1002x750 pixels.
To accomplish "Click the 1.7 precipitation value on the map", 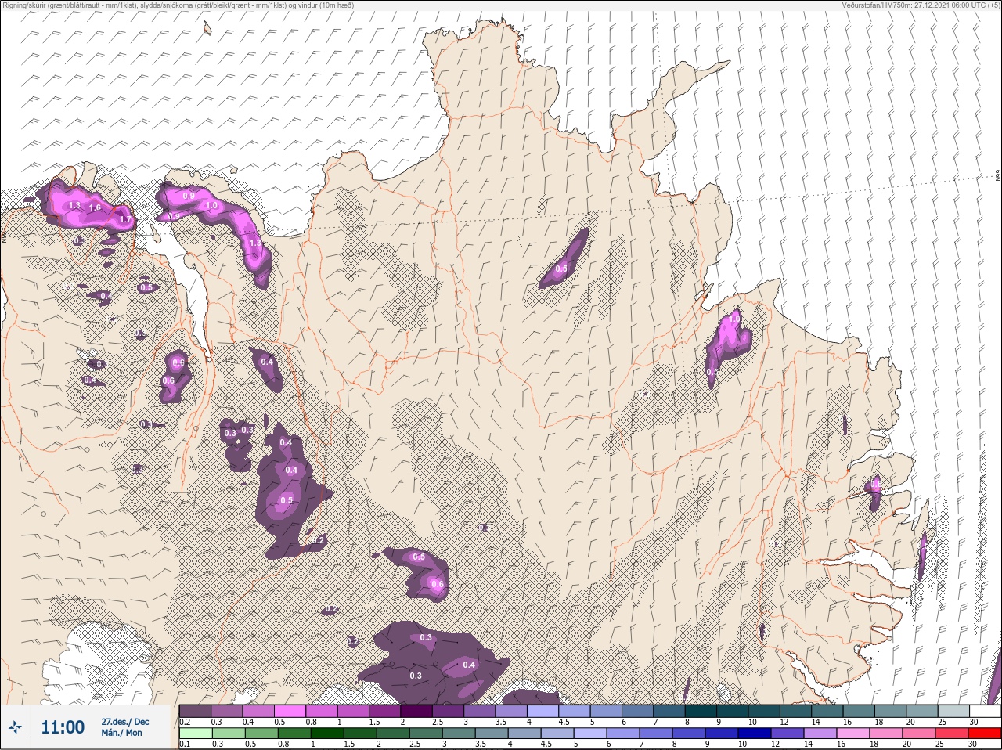I will click(125, 221).
